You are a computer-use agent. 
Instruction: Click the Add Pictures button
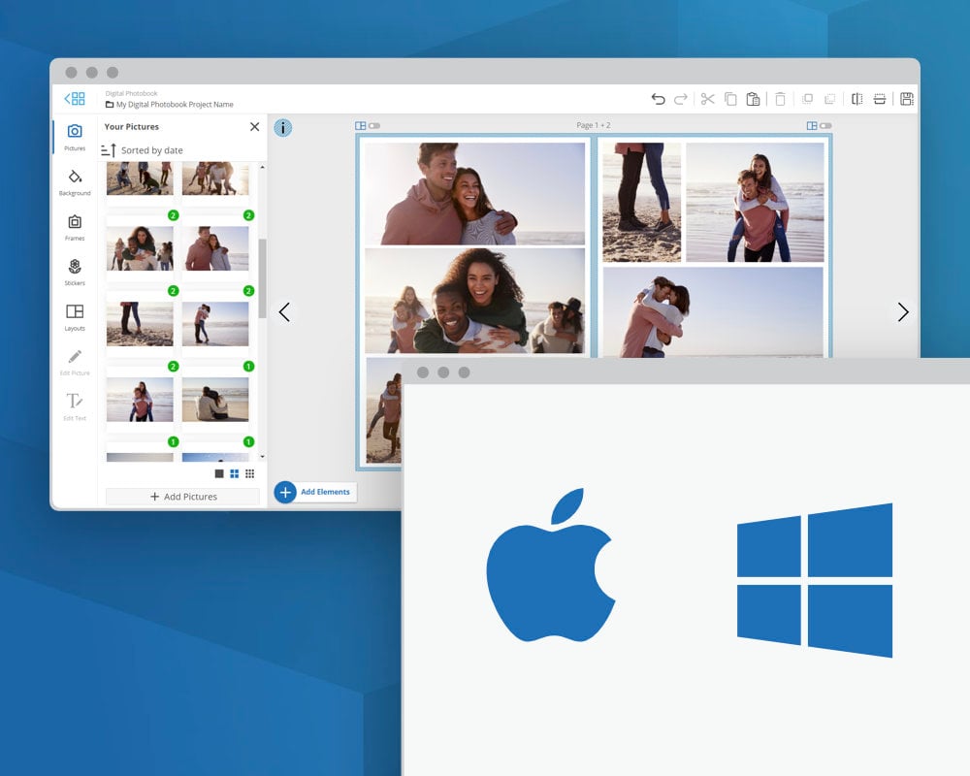tap(183, 497)
